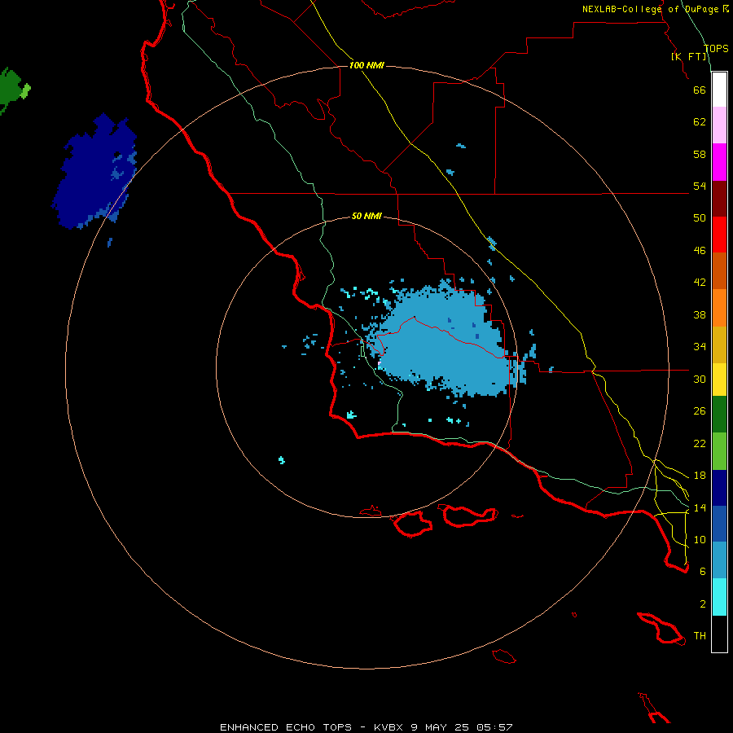Click the 38 legend value
Viewport: 733px width, 733px height.
(x=700, y=314)
